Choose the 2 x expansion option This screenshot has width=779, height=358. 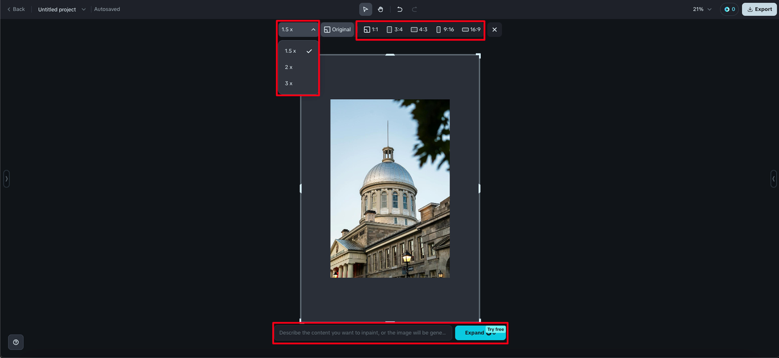298,67
